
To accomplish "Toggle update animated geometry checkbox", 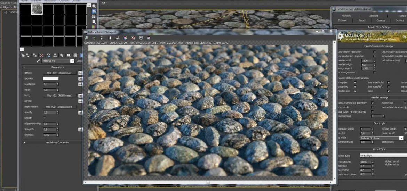I will click(x=373, y=103).
